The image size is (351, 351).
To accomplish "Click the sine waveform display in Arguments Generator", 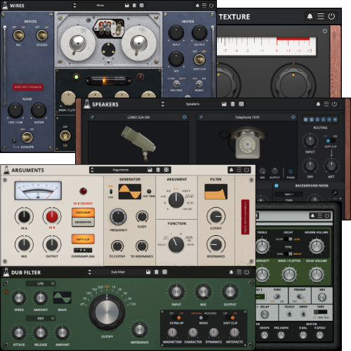I will click(x=130, y=192).
